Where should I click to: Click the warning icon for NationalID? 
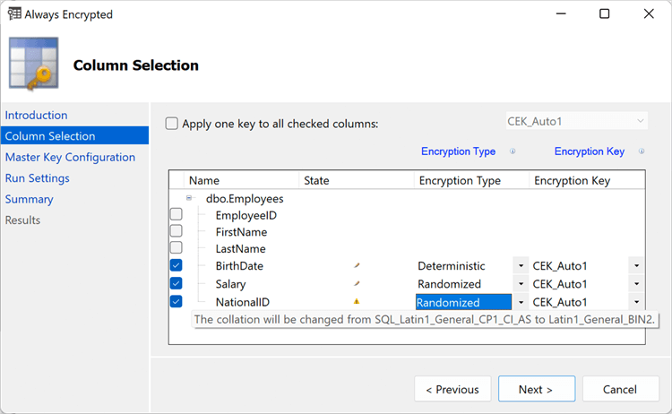click(x=357, y=302)
